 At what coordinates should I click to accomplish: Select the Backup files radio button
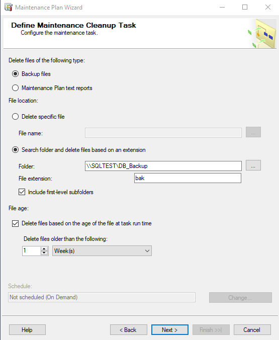[16, 74]
